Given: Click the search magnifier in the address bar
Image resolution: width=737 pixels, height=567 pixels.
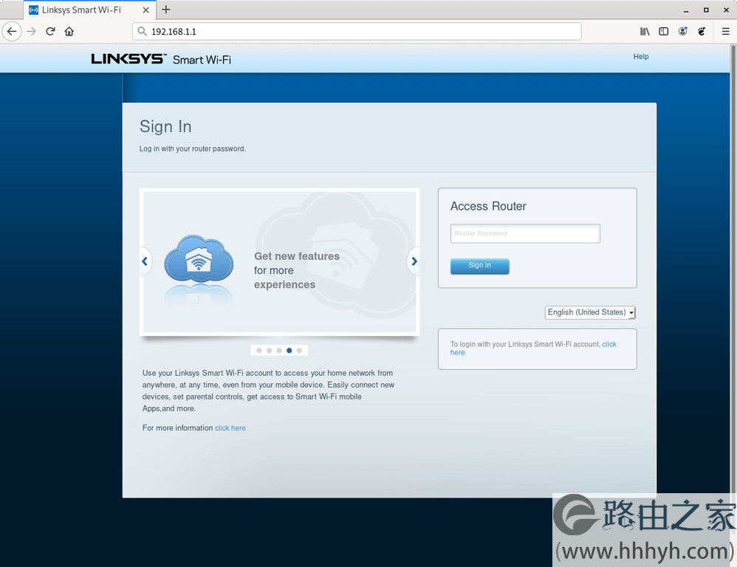Looking at the screenshot, I should 142,32.
